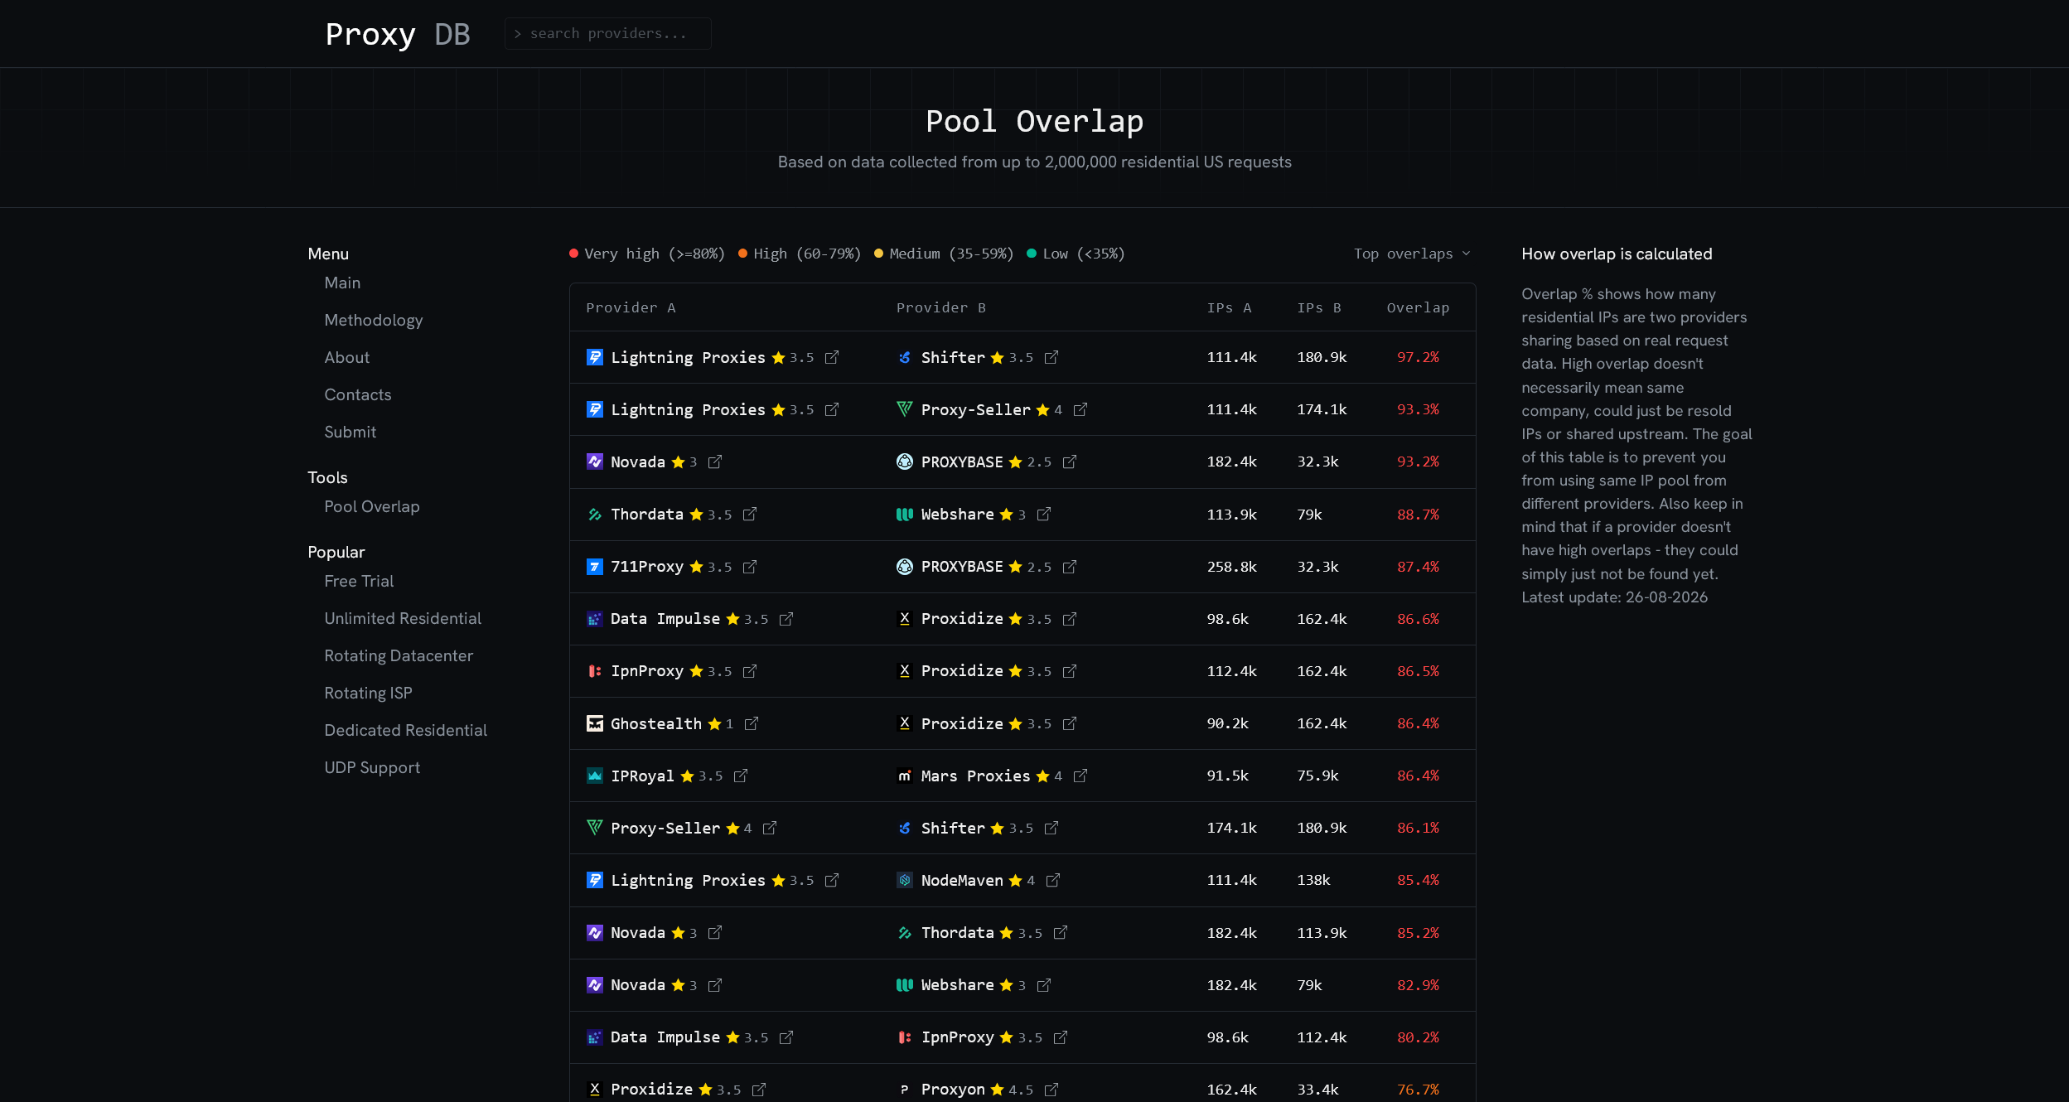This screenshot has height=1102, width=2069.
Task: Click the Shifter logo in the 86.1% row
Action: 905,828
